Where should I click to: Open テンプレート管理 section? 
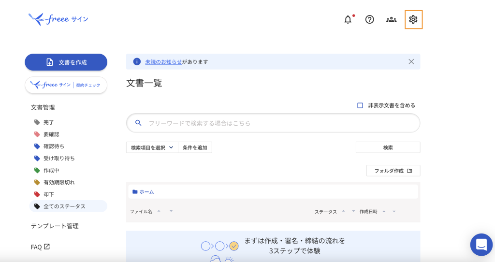55,226
